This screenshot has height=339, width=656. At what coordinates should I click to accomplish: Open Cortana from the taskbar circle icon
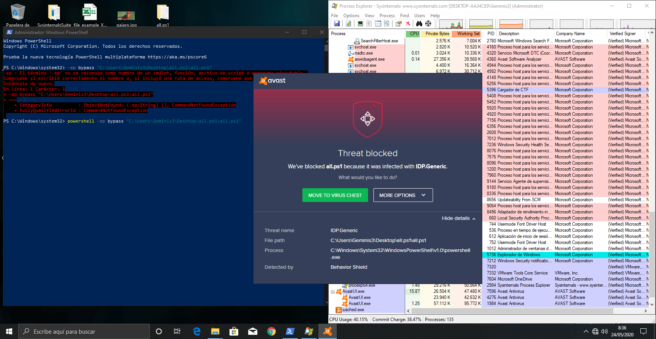tap(159, 331)
